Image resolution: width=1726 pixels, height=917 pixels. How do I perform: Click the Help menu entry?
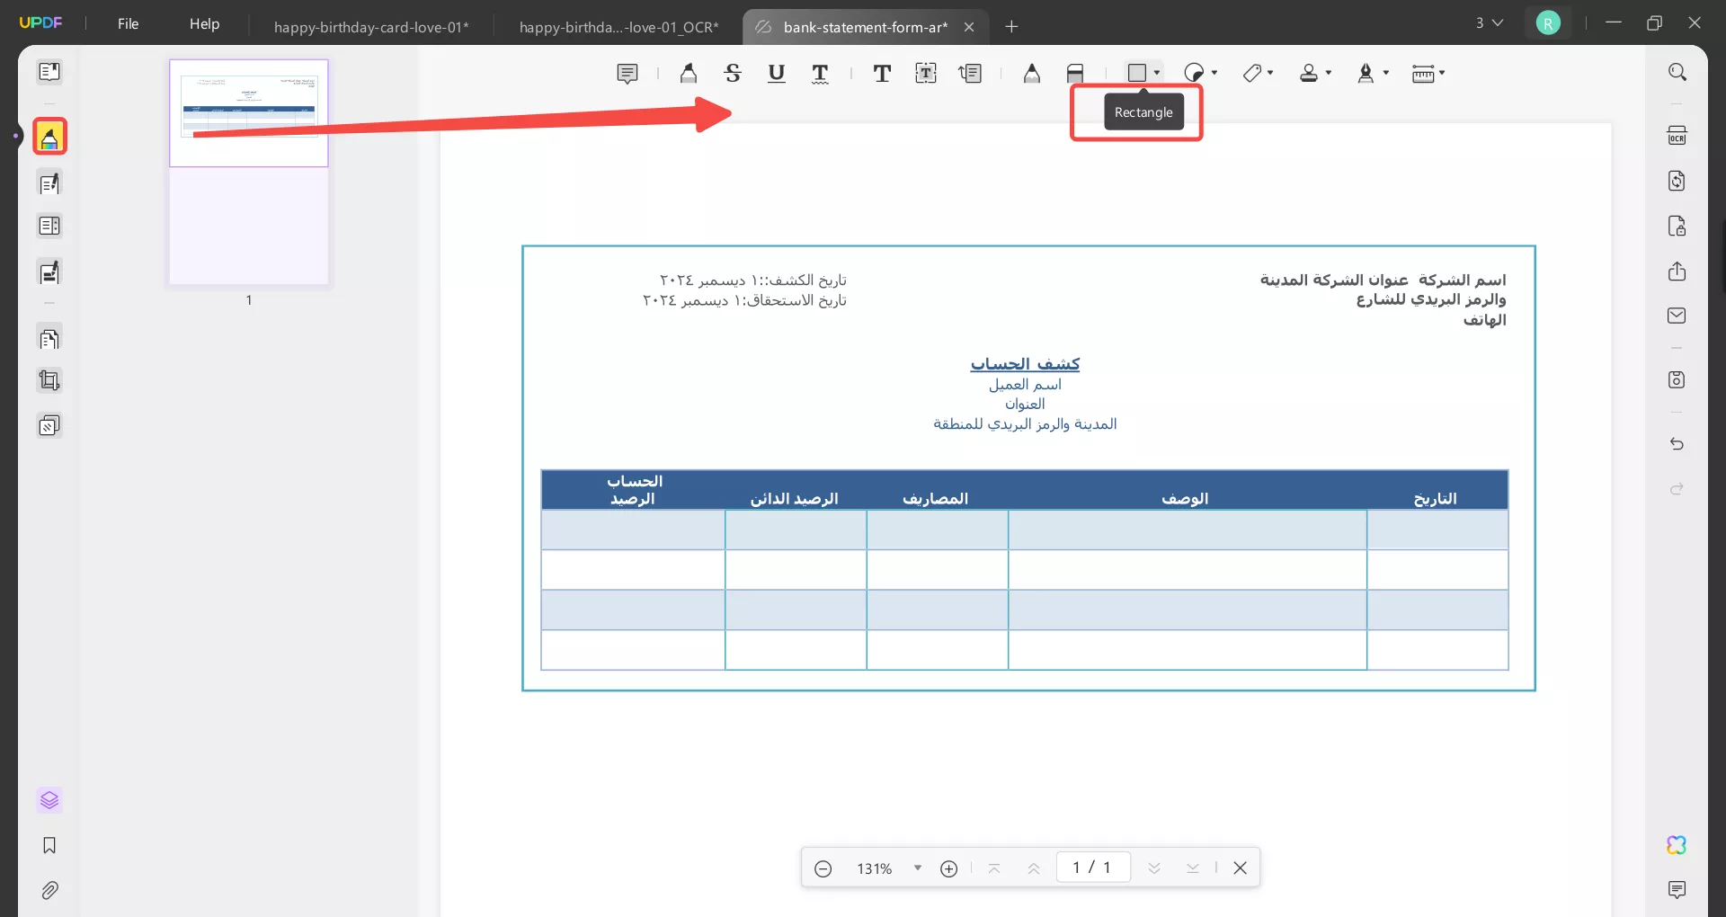(205, 23)
